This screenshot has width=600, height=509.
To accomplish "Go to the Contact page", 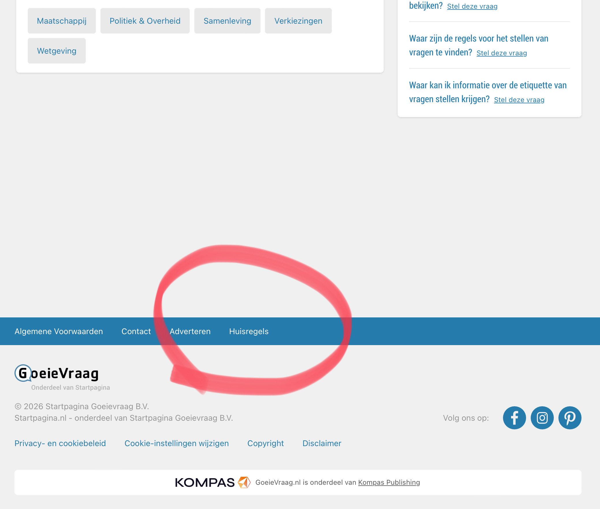I will coord(136,331).
